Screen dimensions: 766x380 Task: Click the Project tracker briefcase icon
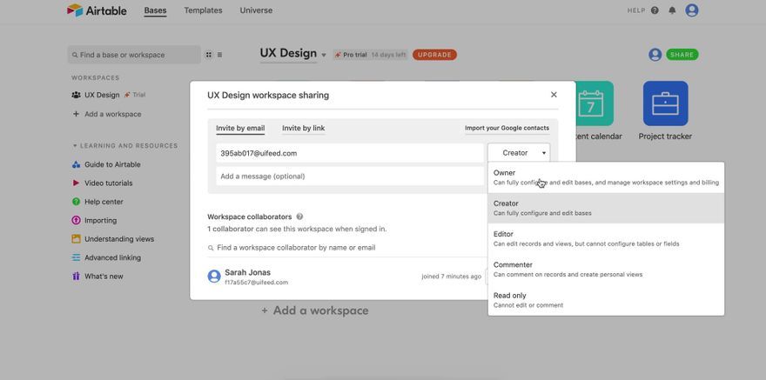pyautogui.click(x=665, y=103)
